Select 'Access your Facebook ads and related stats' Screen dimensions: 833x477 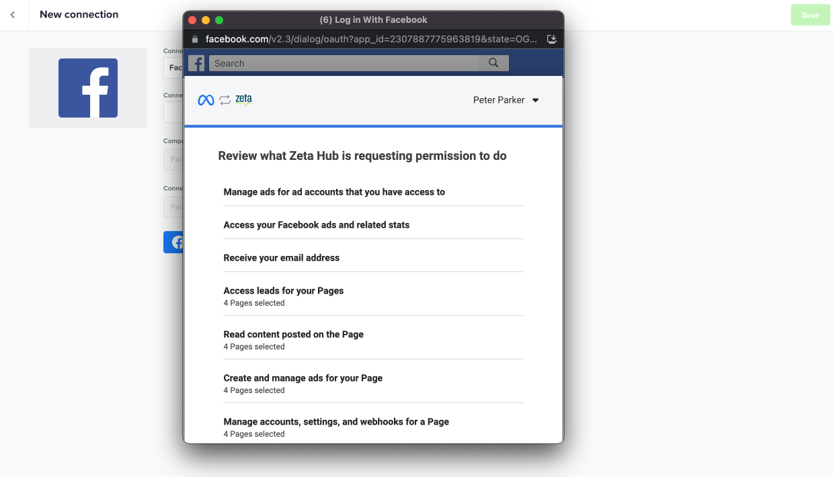pos(316,225)
